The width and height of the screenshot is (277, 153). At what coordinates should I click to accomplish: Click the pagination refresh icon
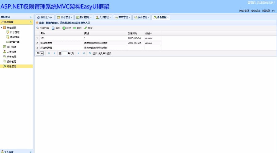click(90, 53)
